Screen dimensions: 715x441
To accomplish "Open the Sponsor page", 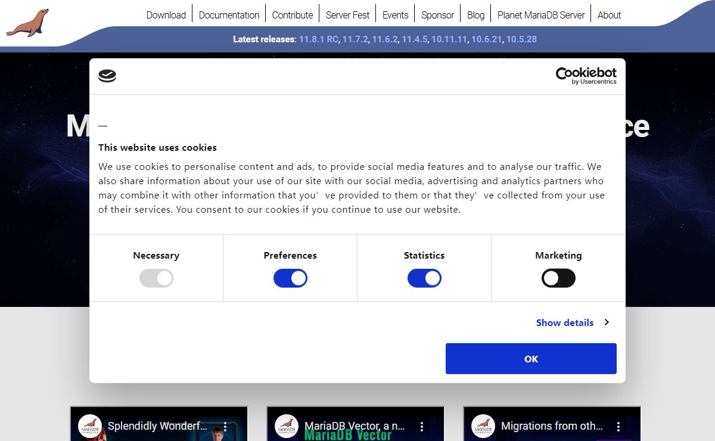I will (x=438, y=15).
